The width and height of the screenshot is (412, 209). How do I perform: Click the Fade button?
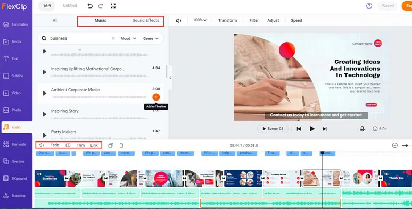(x=55, y=145)
